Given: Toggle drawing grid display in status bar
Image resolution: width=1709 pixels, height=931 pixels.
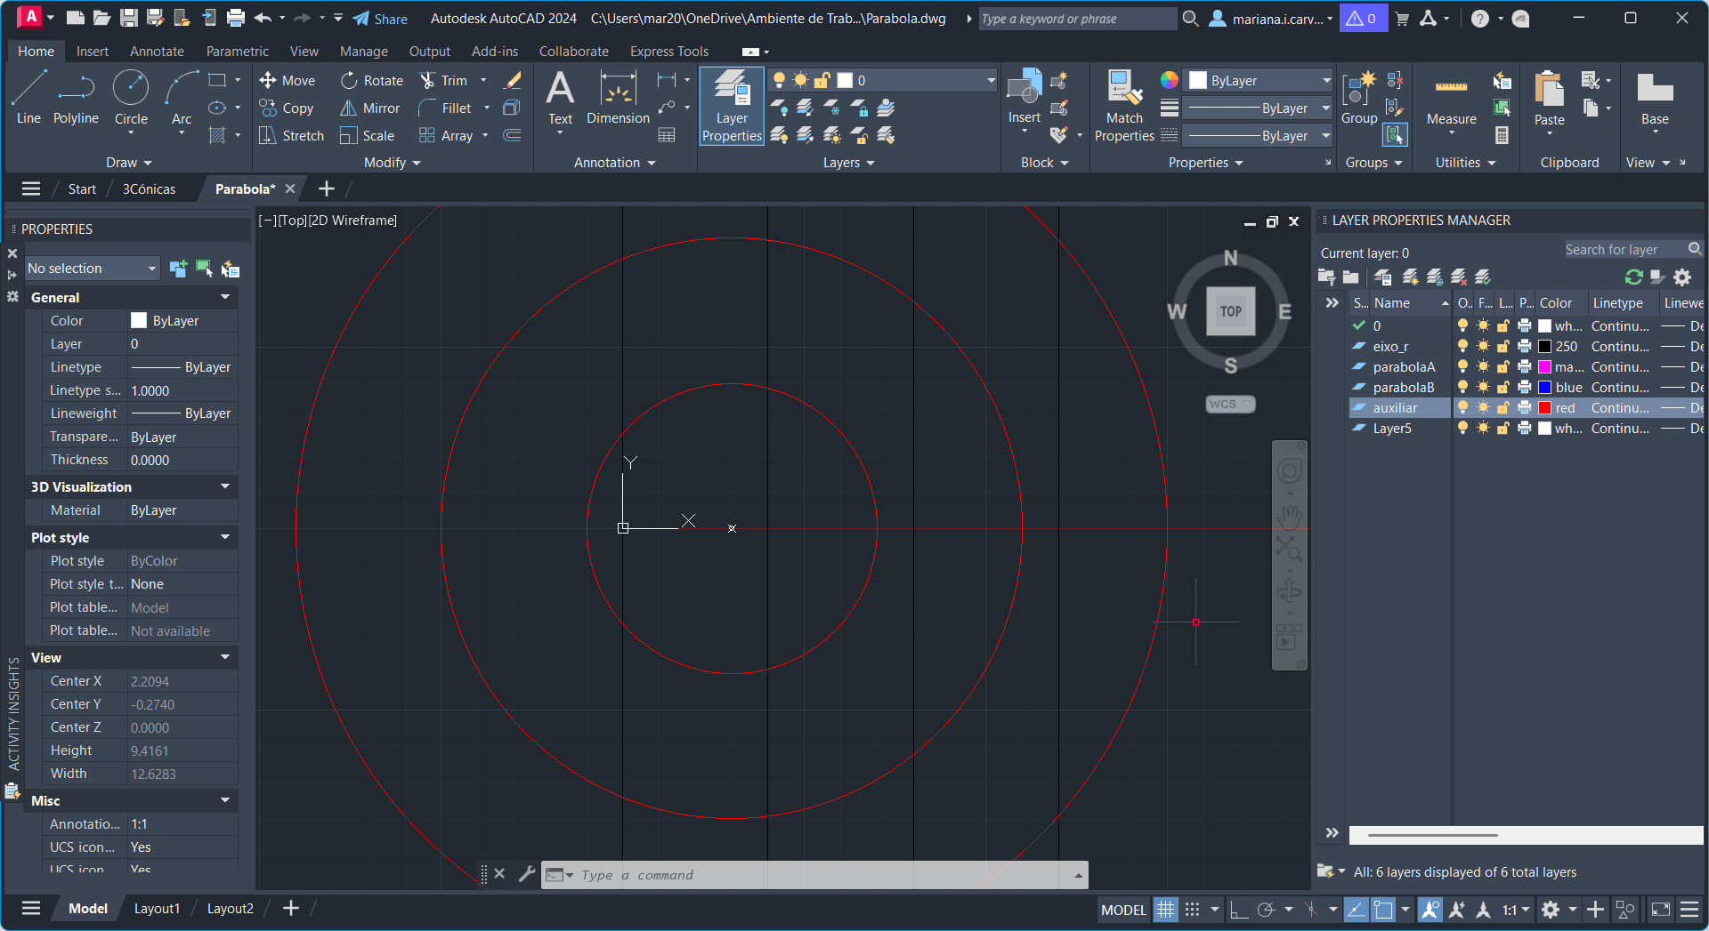Looking at the screenshot, I should pos(1165,910).
